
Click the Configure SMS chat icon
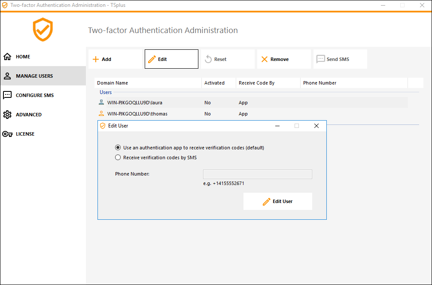tap(7, 95)
